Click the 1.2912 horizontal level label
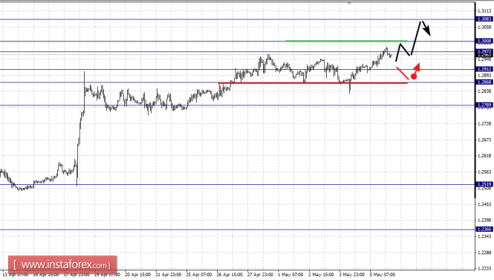 [x=484, y=69]
